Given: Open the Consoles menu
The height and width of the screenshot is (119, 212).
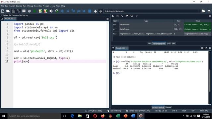Looking at the screenshot, I should pyautogui.click(x=38, y=6).
